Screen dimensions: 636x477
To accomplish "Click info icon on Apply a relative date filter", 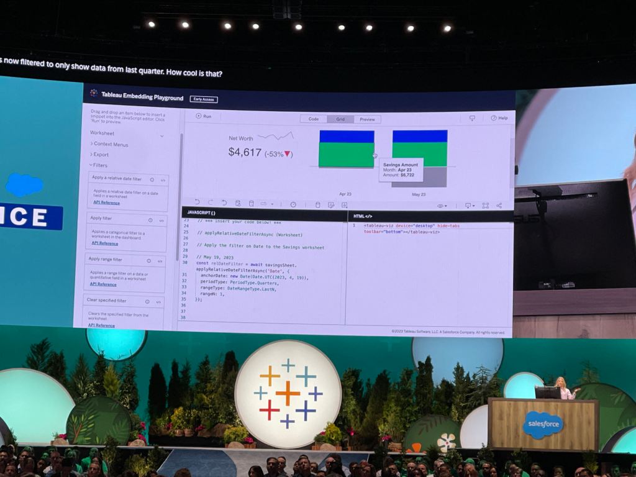I will pos(152,179).
